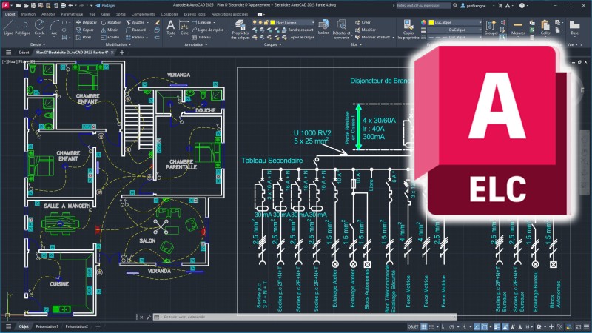Select the Texte annotation tool

click(x=171, y=27)
